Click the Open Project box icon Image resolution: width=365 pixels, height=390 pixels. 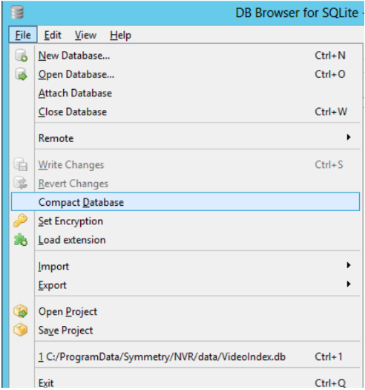click(x=21, y=311)
